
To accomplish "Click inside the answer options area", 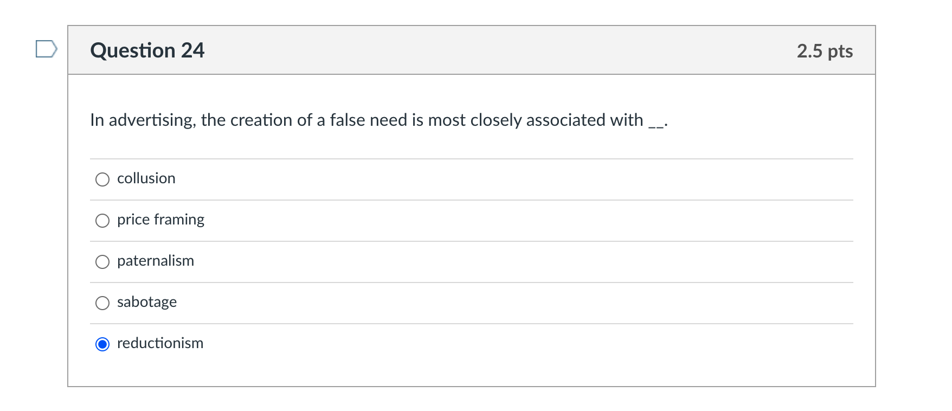I will point(472,260).
